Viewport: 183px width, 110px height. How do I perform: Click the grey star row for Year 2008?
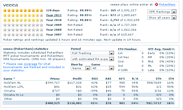point(23,30)
